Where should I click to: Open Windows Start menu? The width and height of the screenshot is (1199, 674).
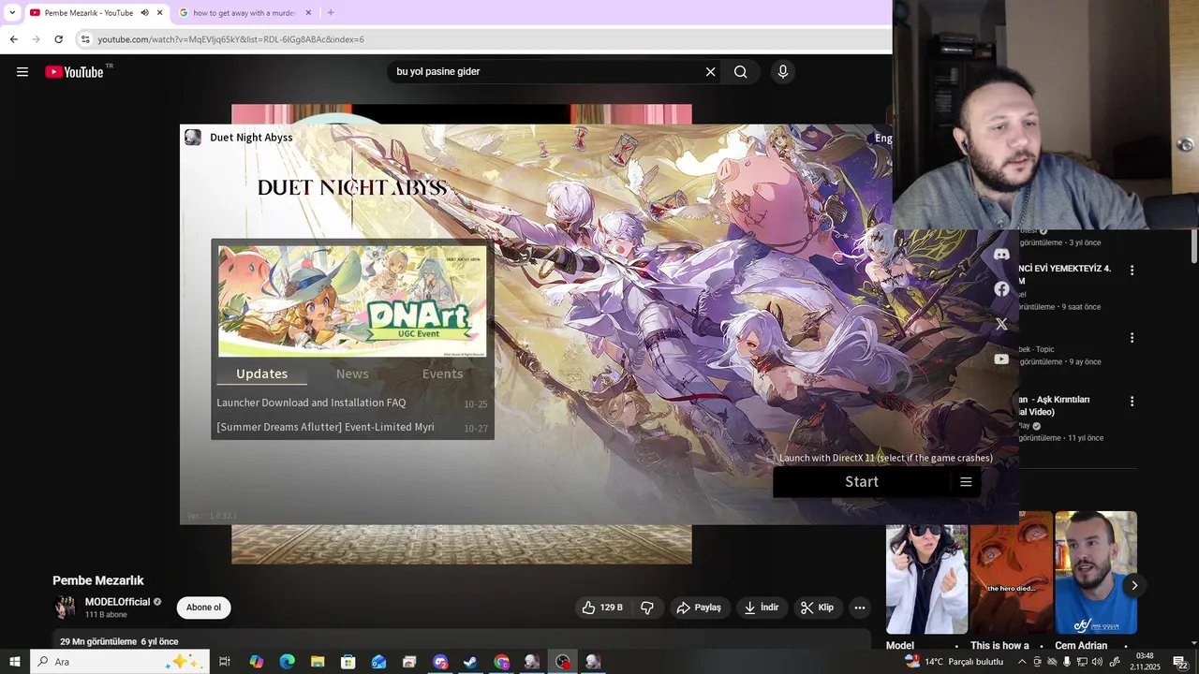point(15,662)
